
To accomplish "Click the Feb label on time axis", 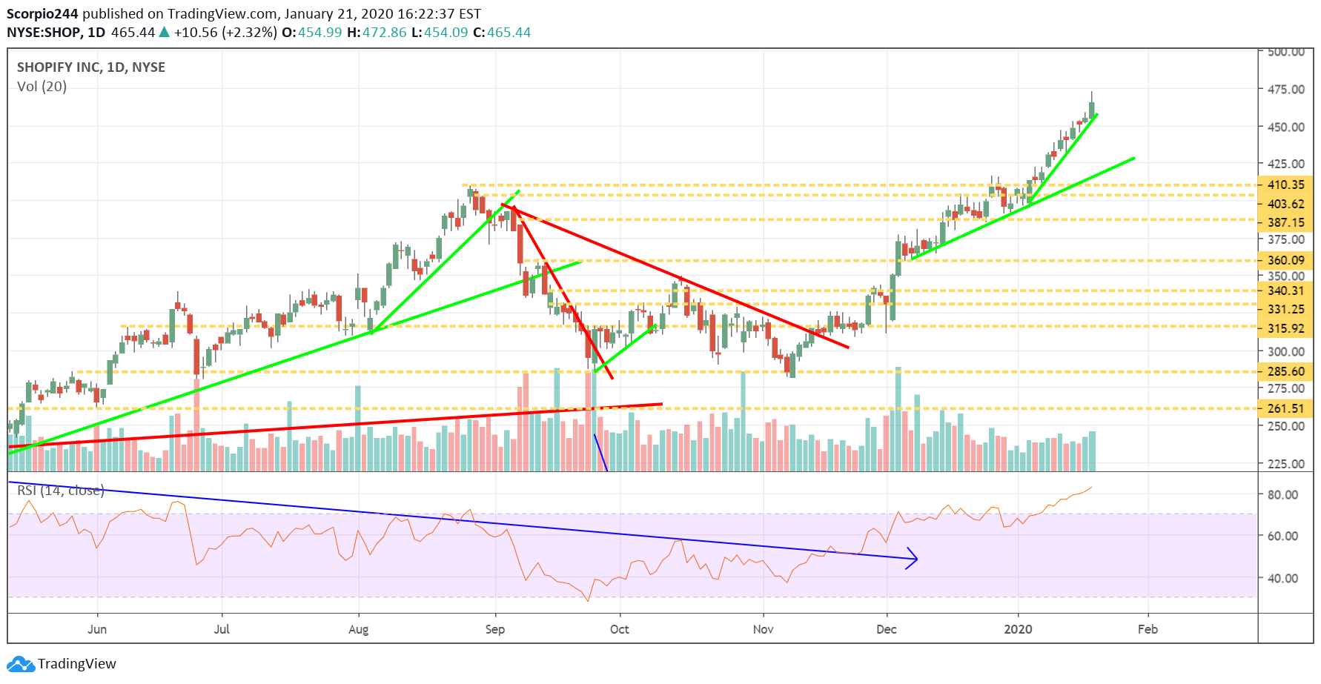I will tap(1148, 629).
